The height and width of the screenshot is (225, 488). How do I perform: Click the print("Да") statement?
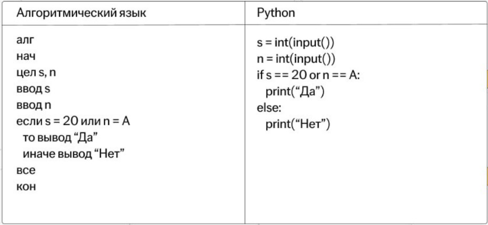[294, 92]
